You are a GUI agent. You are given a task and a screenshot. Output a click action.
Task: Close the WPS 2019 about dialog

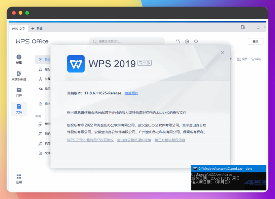tap(222, 53)
